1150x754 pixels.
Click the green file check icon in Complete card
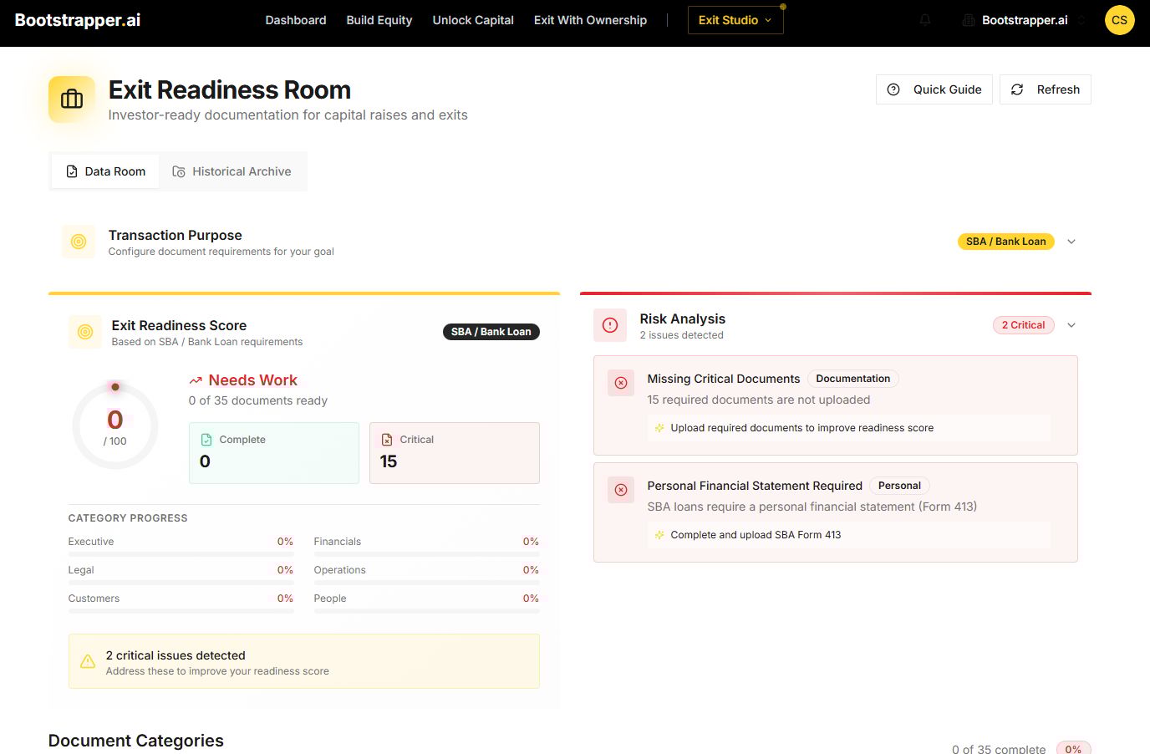(x=206, y=440)
